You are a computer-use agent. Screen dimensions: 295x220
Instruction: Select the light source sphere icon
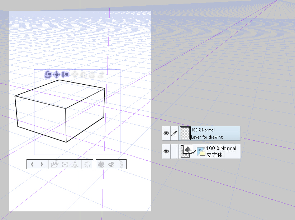[x=101, y=164]
